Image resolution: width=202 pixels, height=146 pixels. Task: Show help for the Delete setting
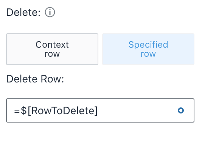tap(50, 12)
